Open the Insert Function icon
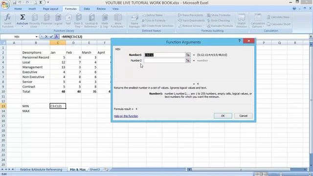The image size is (313, 176). 8,21
